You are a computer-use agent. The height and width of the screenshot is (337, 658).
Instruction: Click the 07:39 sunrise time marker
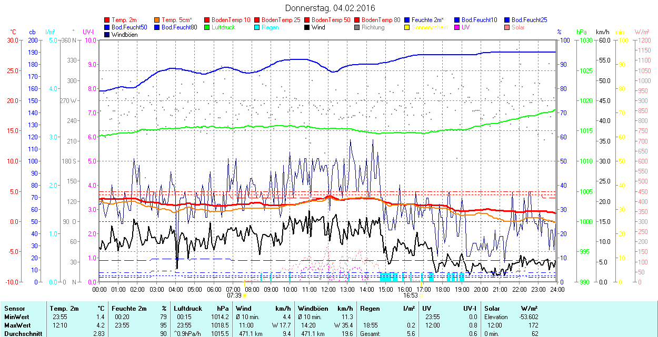coord(234,295)
